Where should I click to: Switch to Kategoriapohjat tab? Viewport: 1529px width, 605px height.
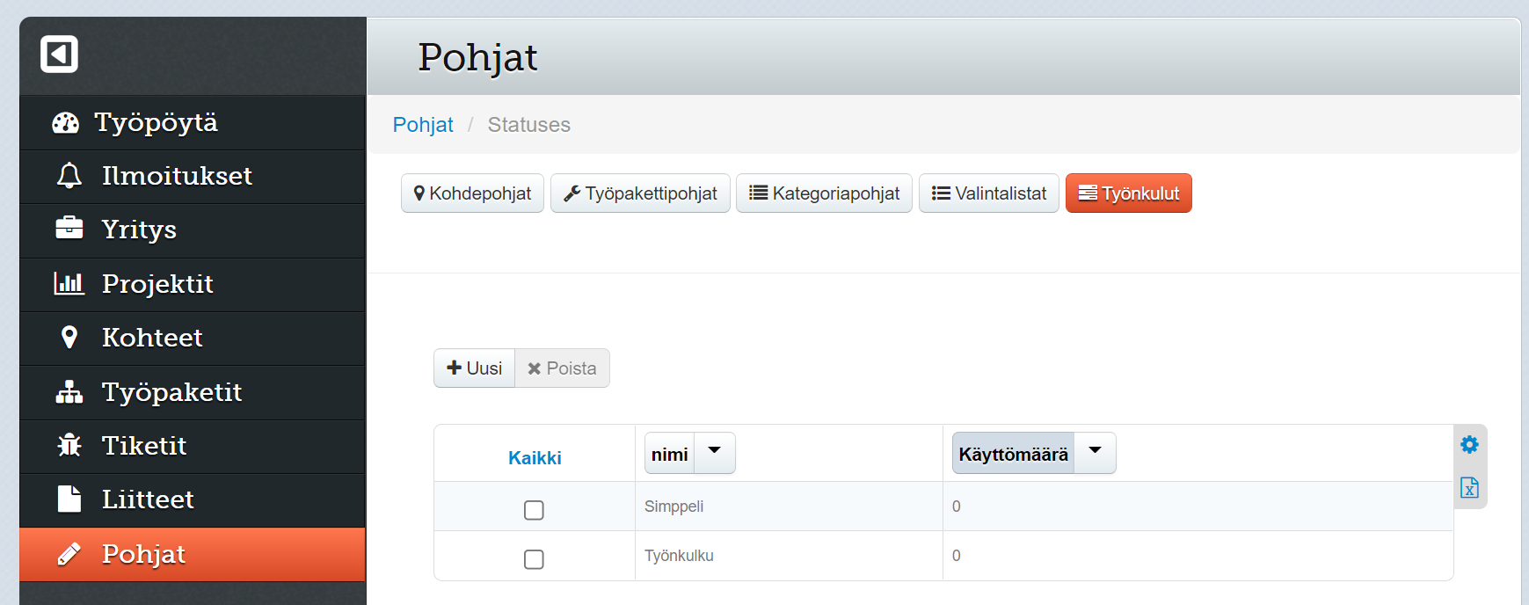point(824,193)
